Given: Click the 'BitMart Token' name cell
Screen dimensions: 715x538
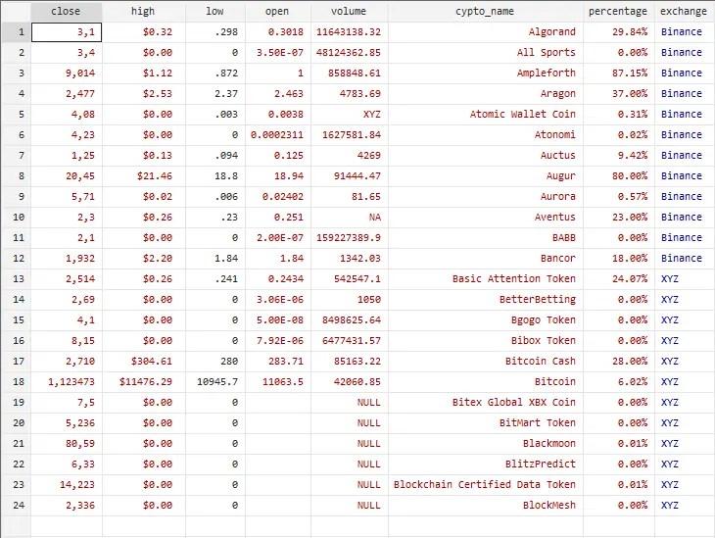Looking at the screenshot, I should click(486, 422).
